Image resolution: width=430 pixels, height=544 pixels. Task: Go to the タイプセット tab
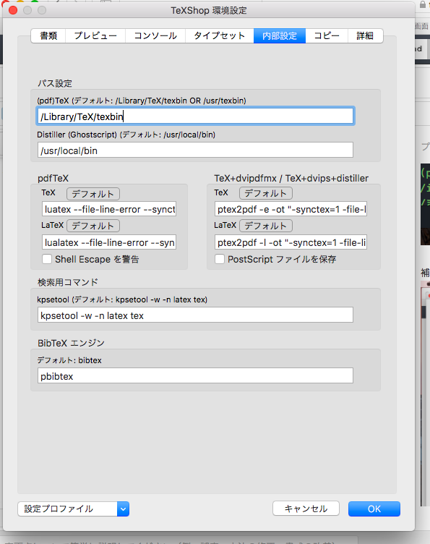pyautogui.click(x=219, y=35)
